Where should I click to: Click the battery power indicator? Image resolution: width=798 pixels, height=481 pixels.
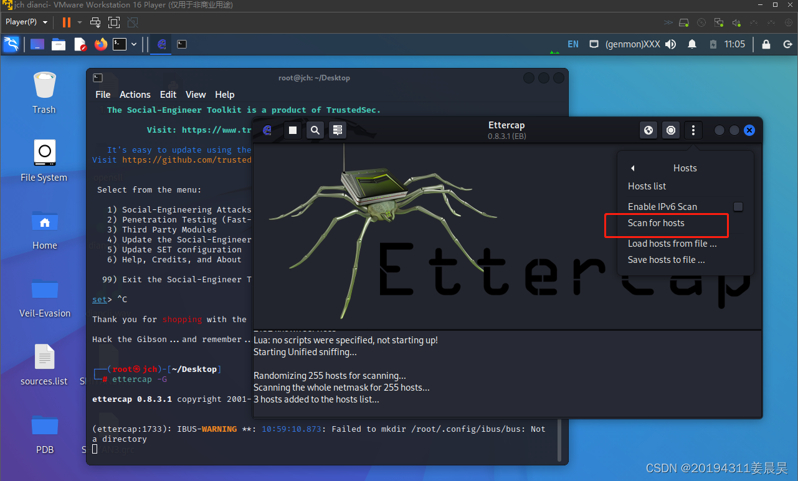click(713, 44)
